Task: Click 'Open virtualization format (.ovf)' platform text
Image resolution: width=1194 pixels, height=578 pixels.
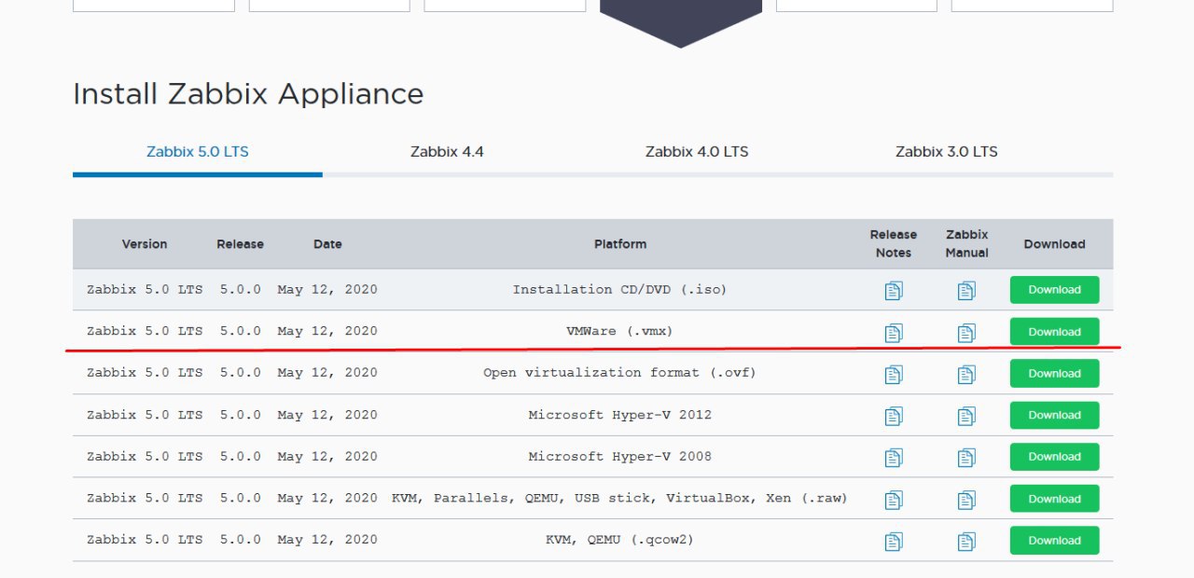Action: point(619,373)
